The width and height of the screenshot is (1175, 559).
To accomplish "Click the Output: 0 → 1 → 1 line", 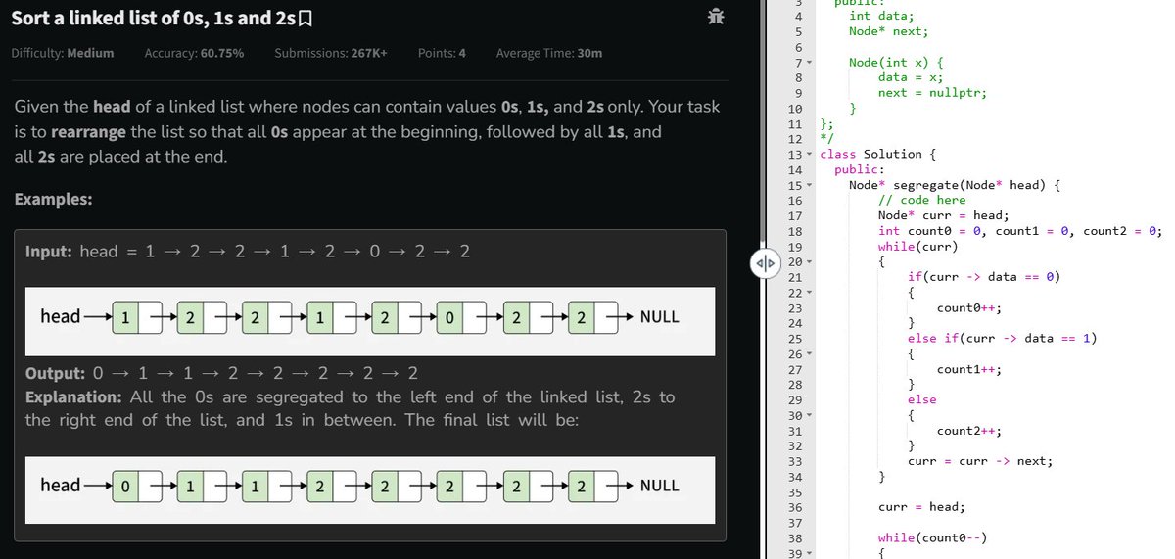I will click(222, 373).
